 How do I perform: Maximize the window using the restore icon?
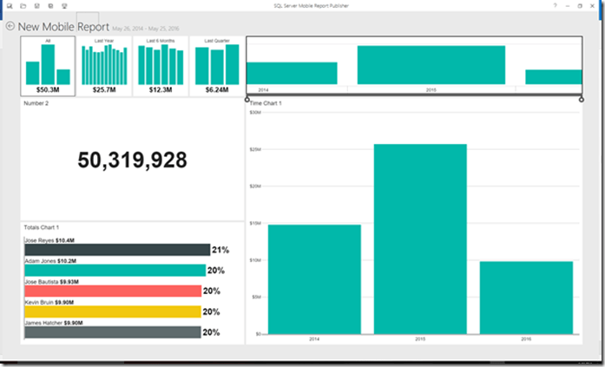pos(579,6)
